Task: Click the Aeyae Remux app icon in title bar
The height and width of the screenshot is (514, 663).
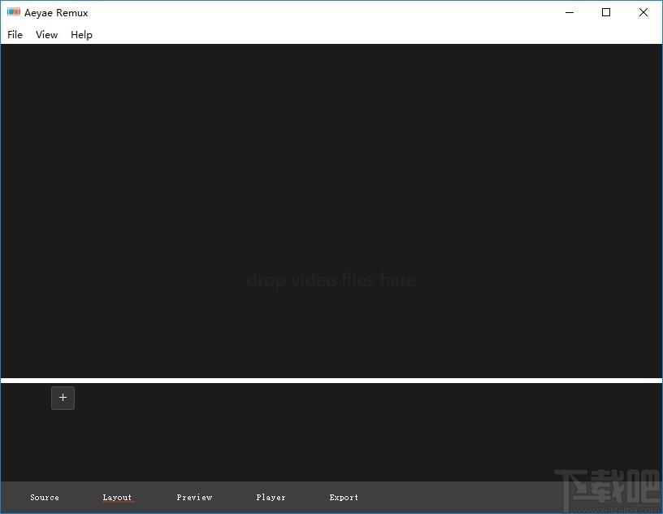Action: (x=14, y=12)
